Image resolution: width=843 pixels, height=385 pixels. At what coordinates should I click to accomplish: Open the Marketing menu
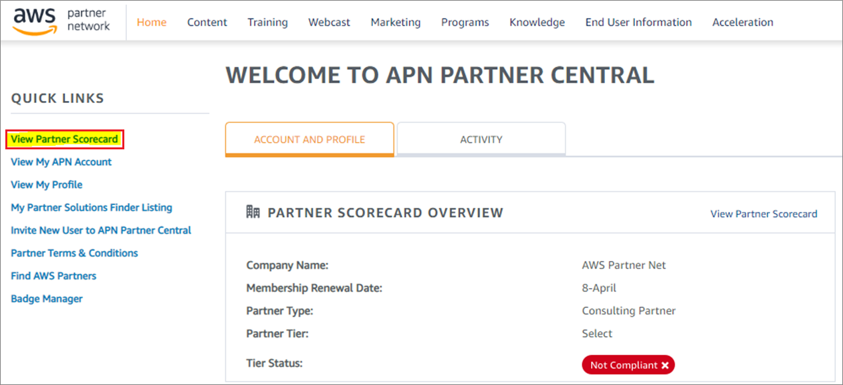[396, 22]
